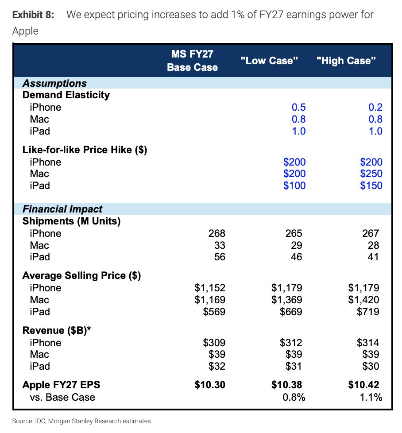This screenshot has height=433, width=402.
Task: Click the Like-for-like Price Hike ($) label
Action: click(85, 150)
